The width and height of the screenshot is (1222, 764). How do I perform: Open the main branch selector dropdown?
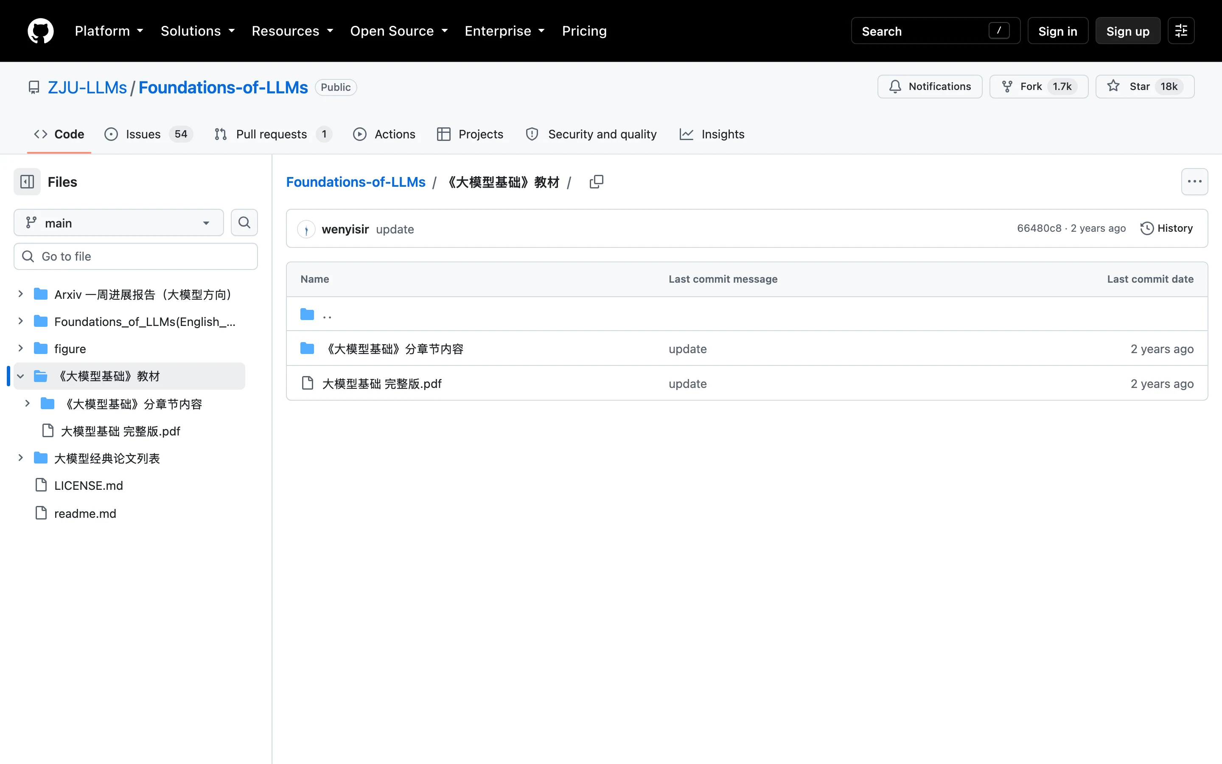pyautogui.click(x=119, y=223)
